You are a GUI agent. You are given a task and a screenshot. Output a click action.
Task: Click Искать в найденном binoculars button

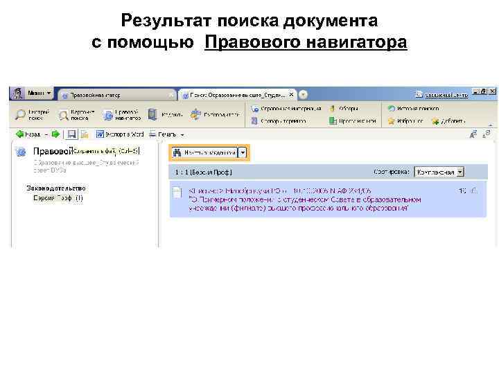click(204, 152)
